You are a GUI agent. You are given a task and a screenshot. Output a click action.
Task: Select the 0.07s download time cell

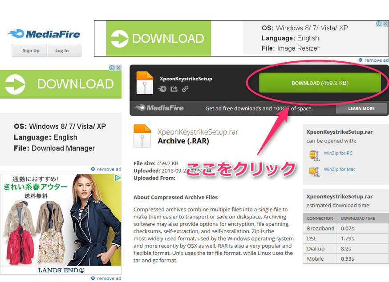(347, 229)
